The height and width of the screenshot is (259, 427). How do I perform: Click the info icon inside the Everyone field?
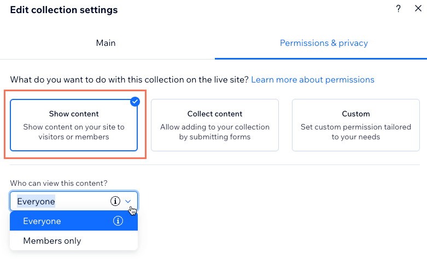[x=115, y=201]
